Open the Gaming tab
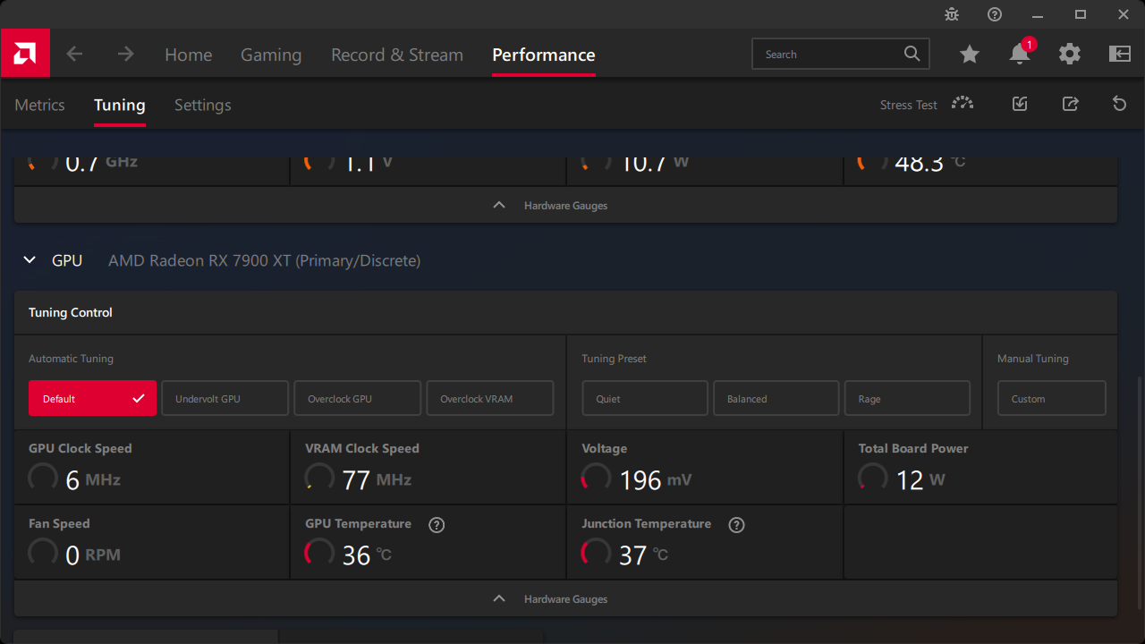Image resolution: width=1145 pixels, height=644 pixels. pos(271,55)
